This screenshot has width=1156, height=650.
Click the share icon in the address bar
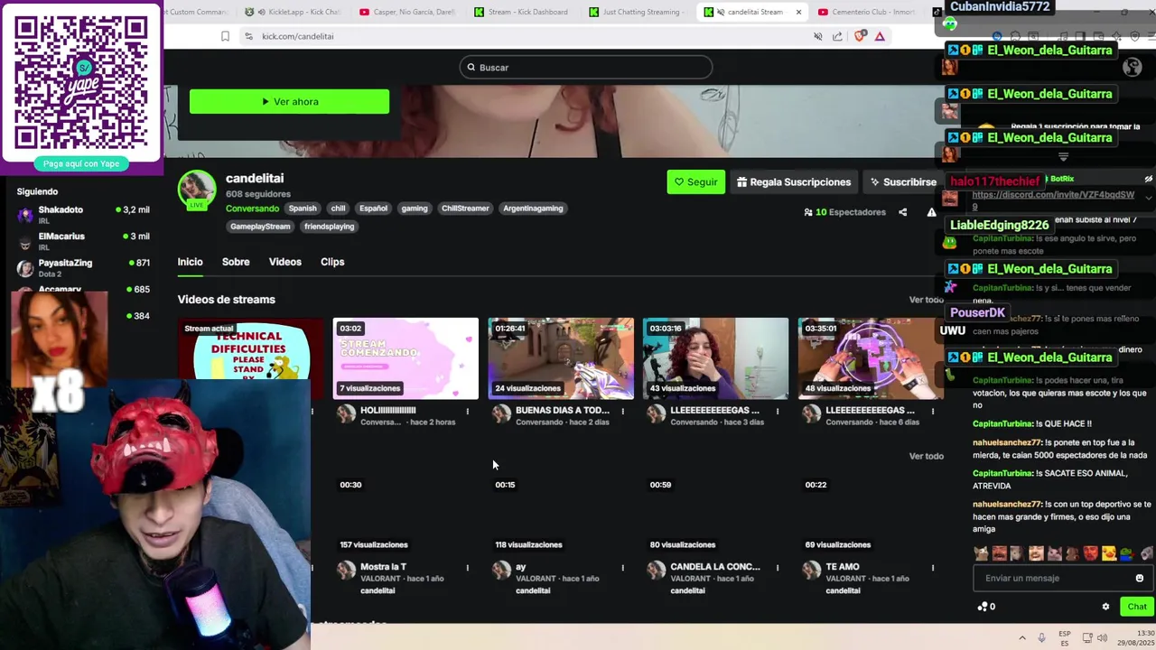pyautogui.click(x=837, y=36)
